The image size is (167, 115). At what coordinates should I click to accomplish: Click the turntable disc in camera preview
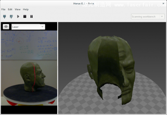[17, 95]
